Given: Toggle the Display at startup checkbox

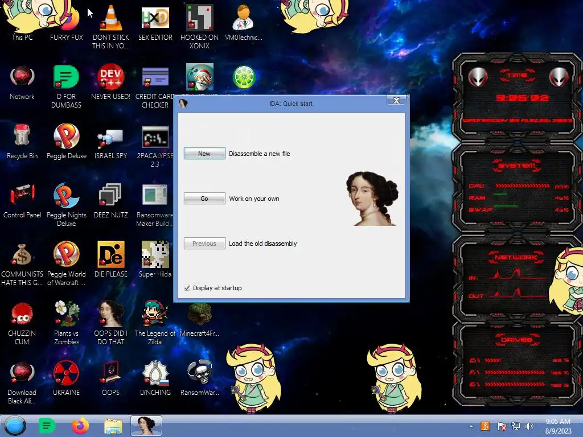Looking at the screenshot, I should point(187,288).
